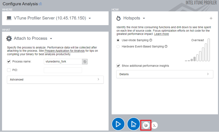Open the command line terminal icon
The height and width of the screenshot is (132, 219).
point(155,125)
